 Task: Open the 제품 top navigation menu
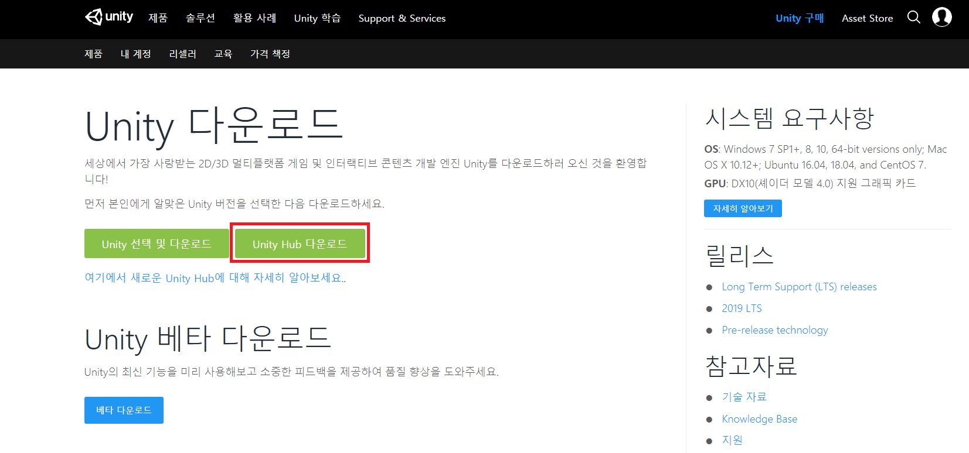[158, 18]
